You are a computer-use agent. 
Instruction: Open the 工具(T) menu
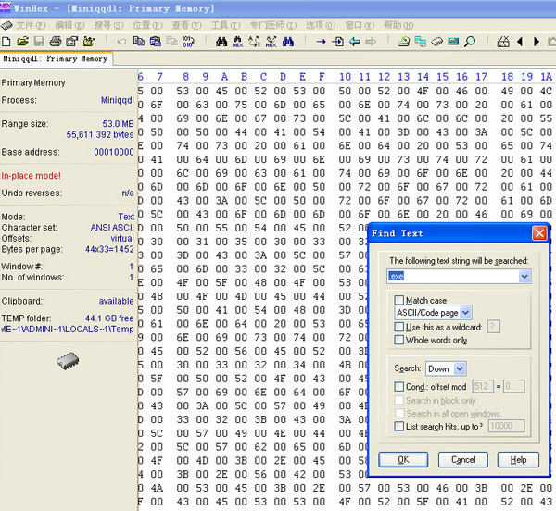pyautogui.click(x=223, y=24)
